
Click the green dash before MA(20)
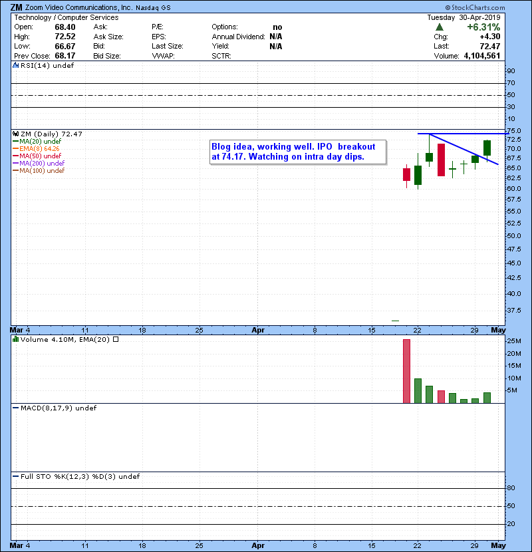pos(15,142)
